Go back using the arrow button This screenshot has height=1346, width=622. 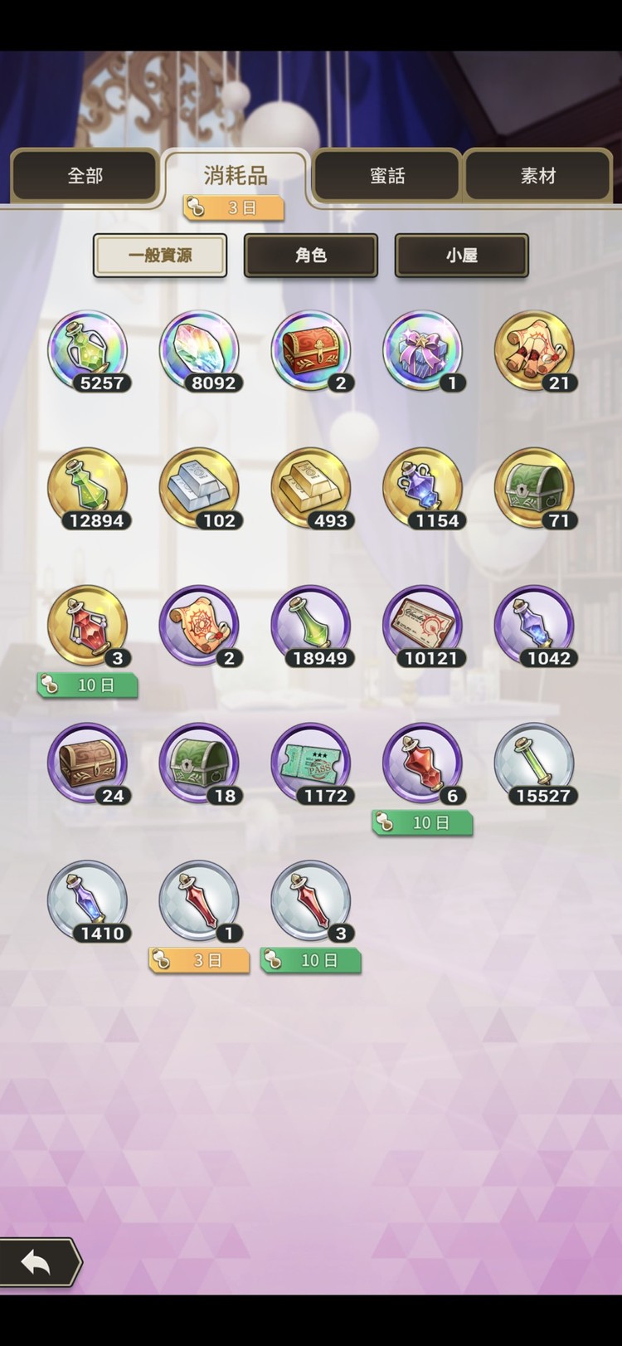coord(38,1263)
